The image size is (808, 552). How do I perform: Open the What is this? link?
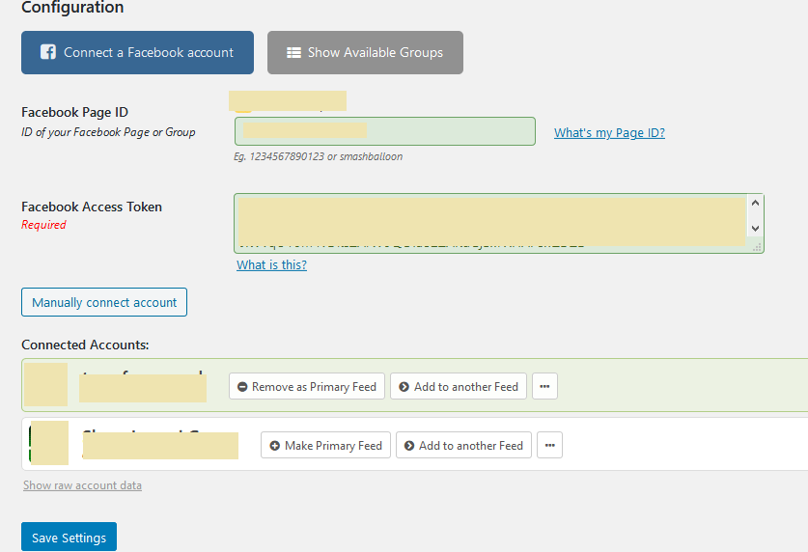tap(271, 264)
